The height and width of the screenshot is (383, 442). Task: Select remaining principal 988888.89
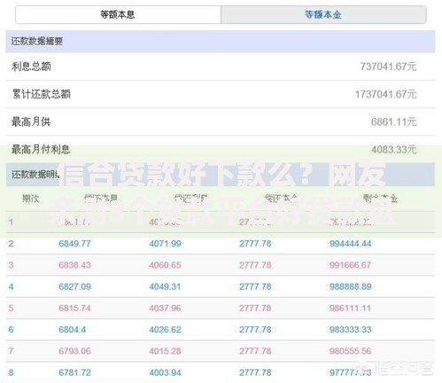point(350,286)
